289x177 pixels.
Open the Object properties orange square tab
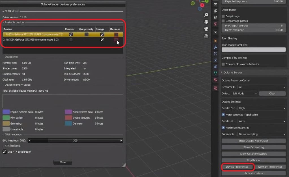[215, 41]
